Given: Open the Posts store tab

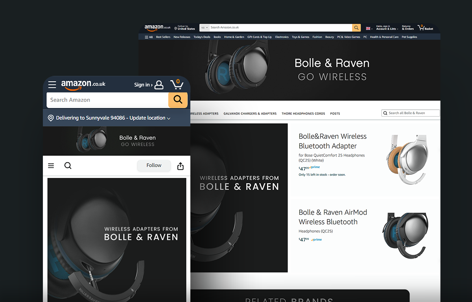Looking at the screenshot, I should click(x=335, y=114).
